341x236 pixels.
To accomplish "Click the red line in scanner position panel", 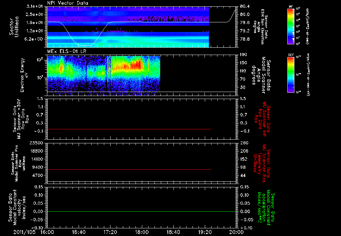I will pos(129,169).
